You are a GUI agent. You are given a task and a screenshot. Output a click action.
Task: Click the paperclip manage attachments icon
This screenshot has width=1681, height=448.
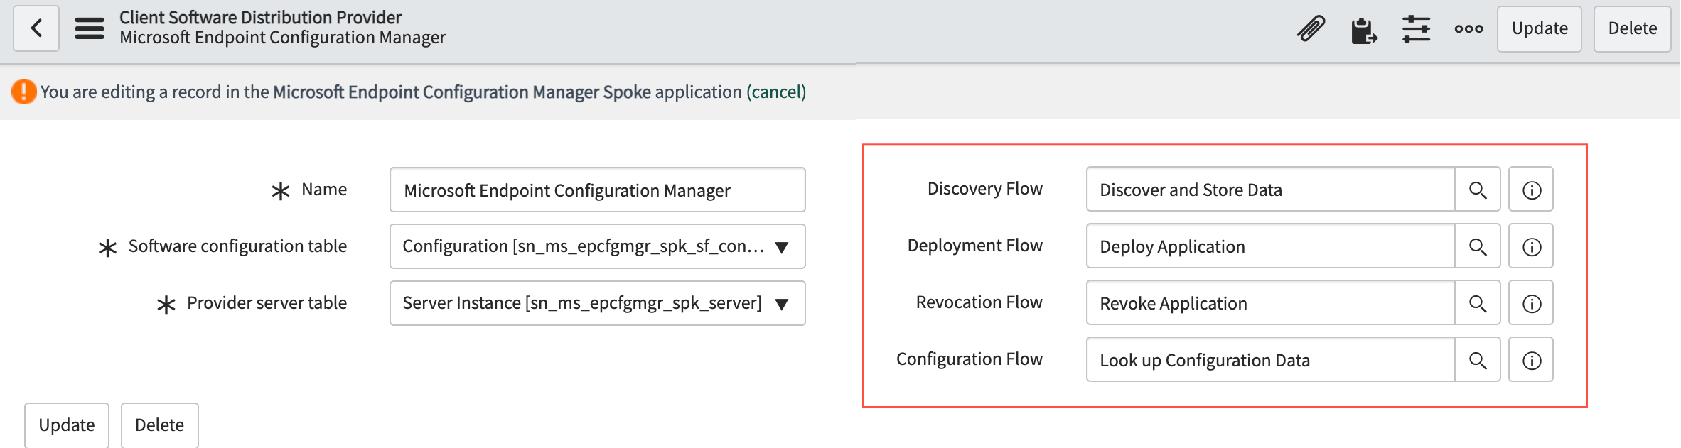[x=1311, y=29]
